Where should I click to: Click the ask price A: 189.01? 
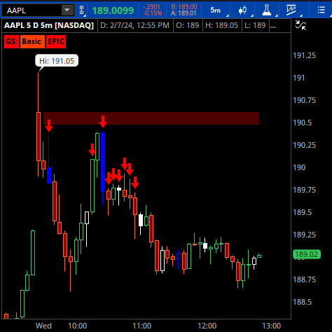184,13
